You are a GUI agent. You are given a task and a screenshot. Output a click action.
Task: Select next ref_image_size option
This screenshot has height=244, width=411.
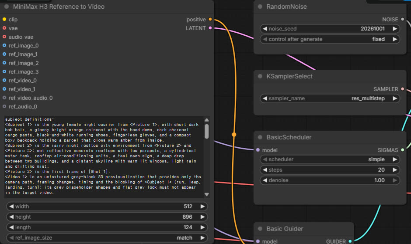[202, 238]
